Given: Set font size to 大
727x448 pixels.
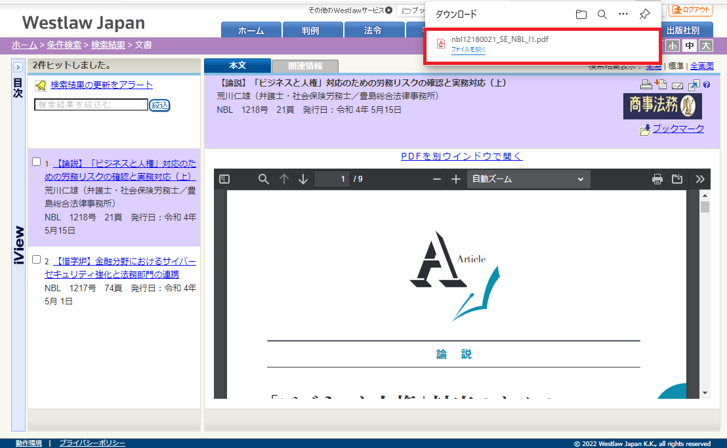Looking at the screenshot, I should coord(705,45).
